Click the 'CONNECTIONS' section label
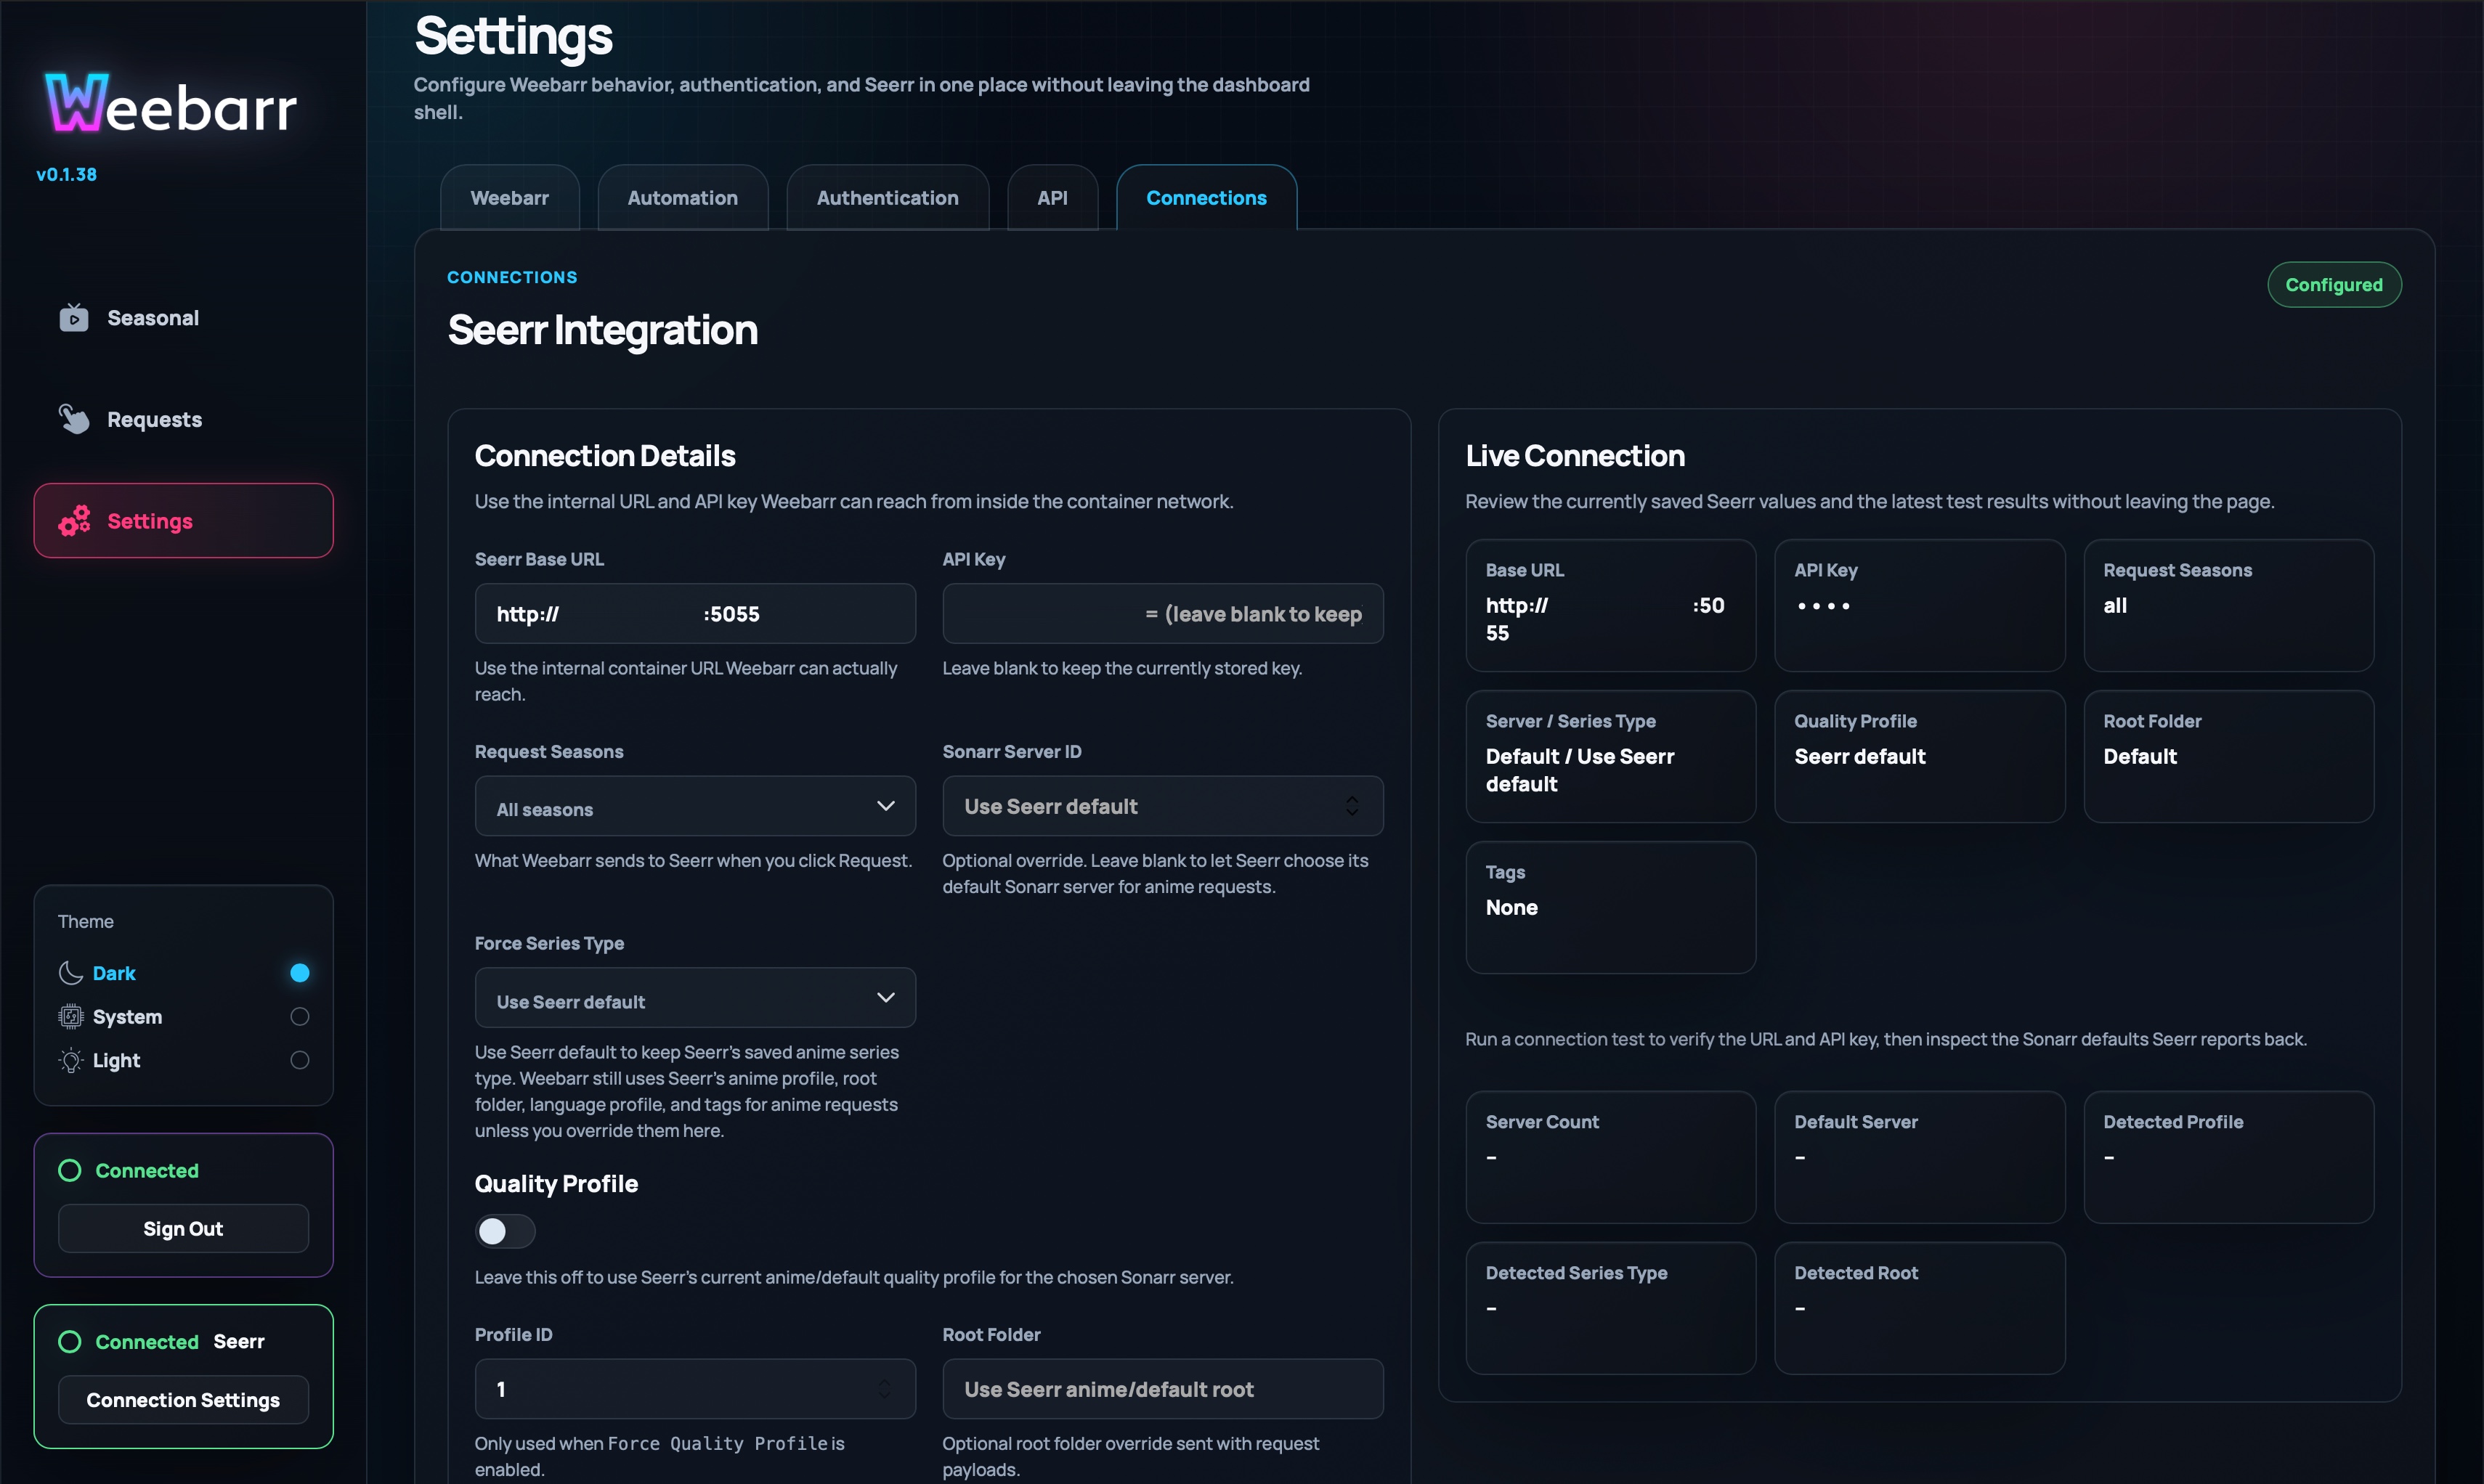The height and width of the screenshot is (1484, 2484). [512, 277]
